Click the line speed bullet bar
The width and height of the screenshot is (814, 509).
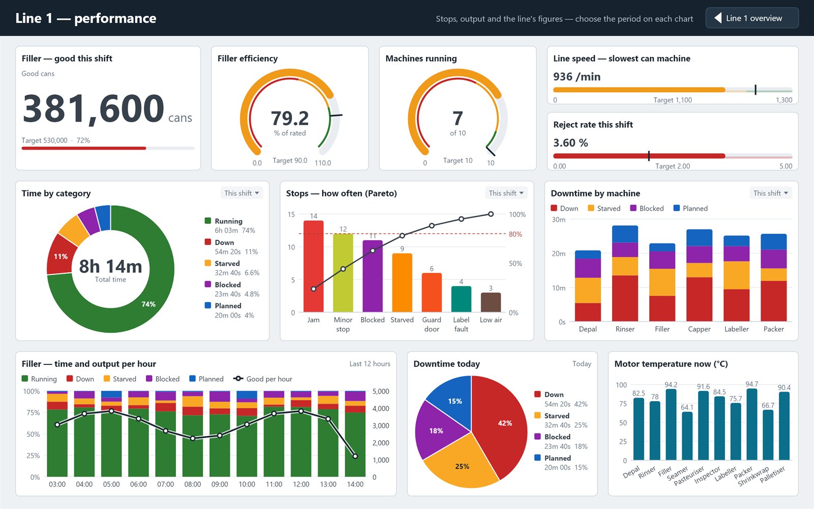click(x=673, y=90)
